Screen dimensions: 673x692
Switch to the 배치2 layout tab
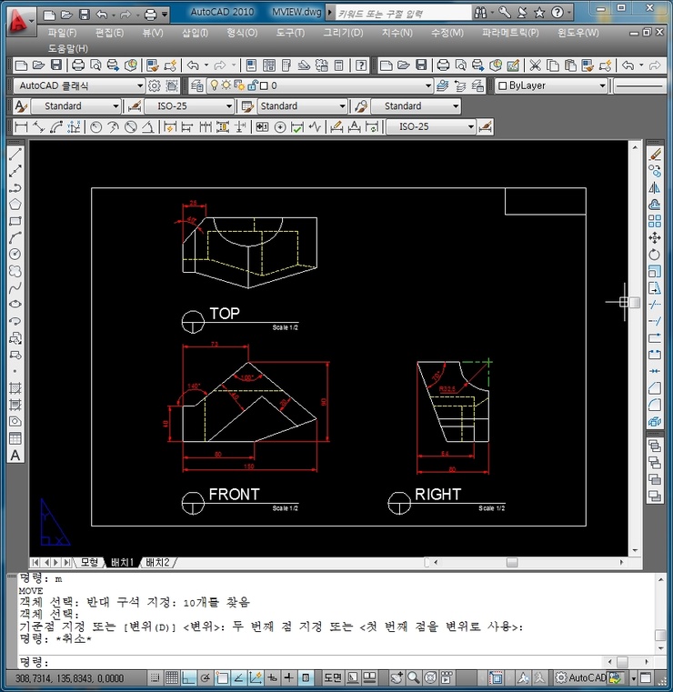(158, 562)
